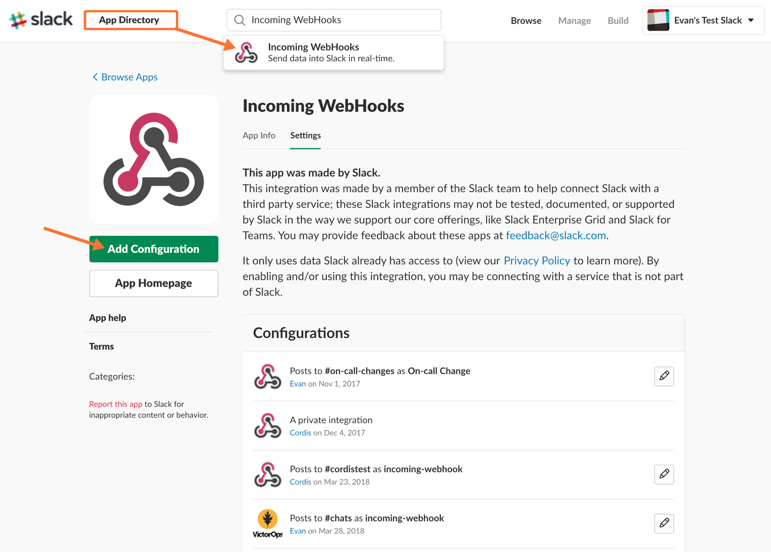Click the webhook icon beside A private integration
The width and height of the screenshot is (771, 552).
[x=267, y=426]
